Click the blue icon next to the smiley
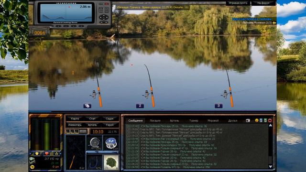 tap(261, 120)
